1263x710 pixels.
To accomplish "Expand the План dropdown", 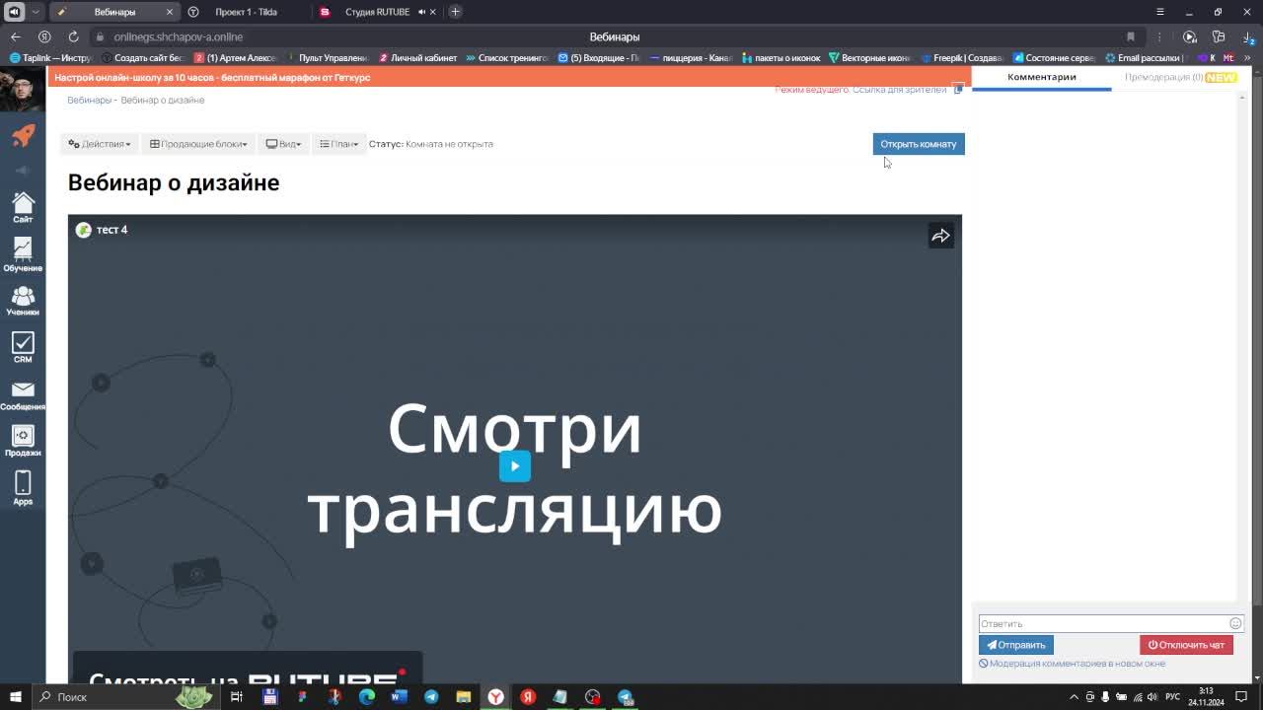I will pos(338,144).
